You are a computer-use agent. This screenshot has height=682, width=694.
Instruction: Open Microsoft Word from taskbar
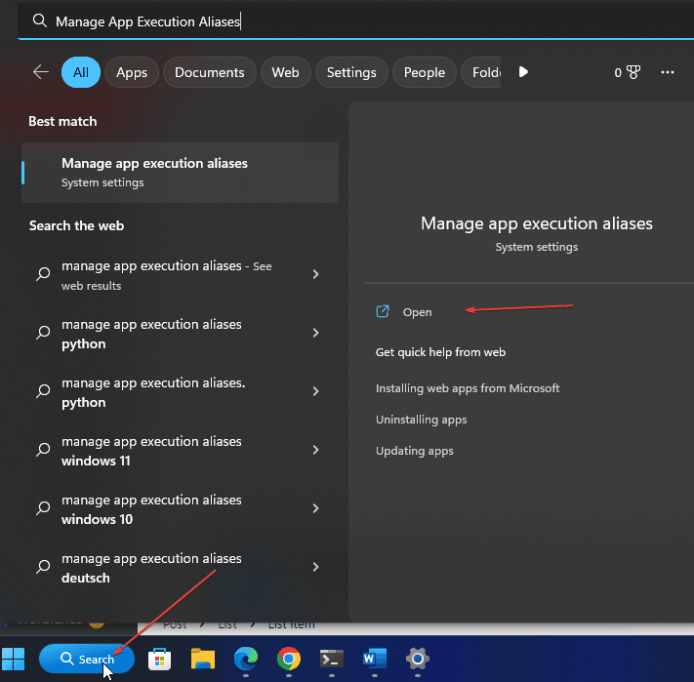[375, 659]
